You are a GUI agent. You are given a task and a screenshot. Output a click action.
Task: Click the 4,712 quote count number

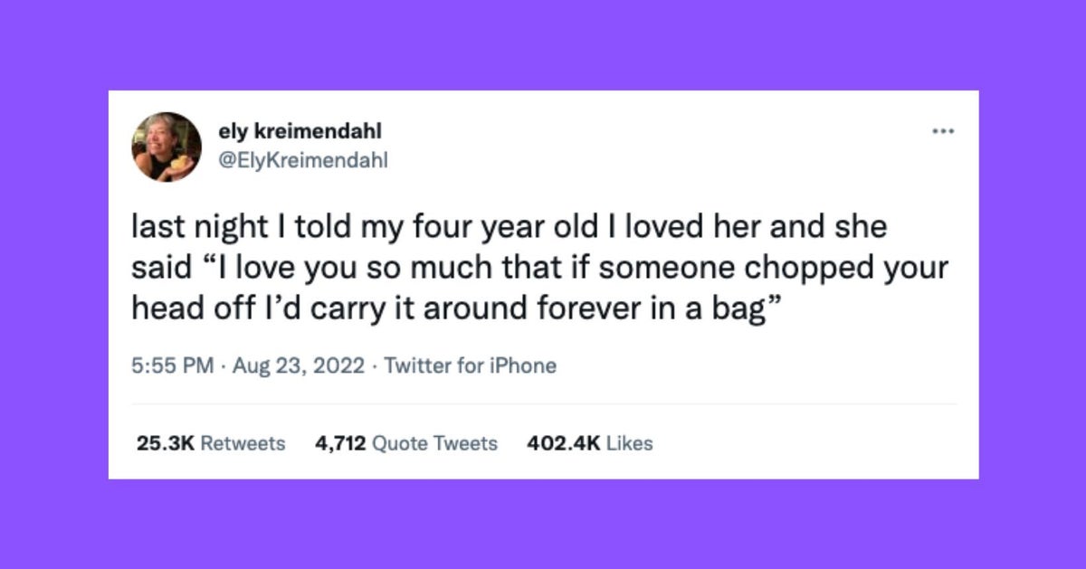(x=340, y=443)
